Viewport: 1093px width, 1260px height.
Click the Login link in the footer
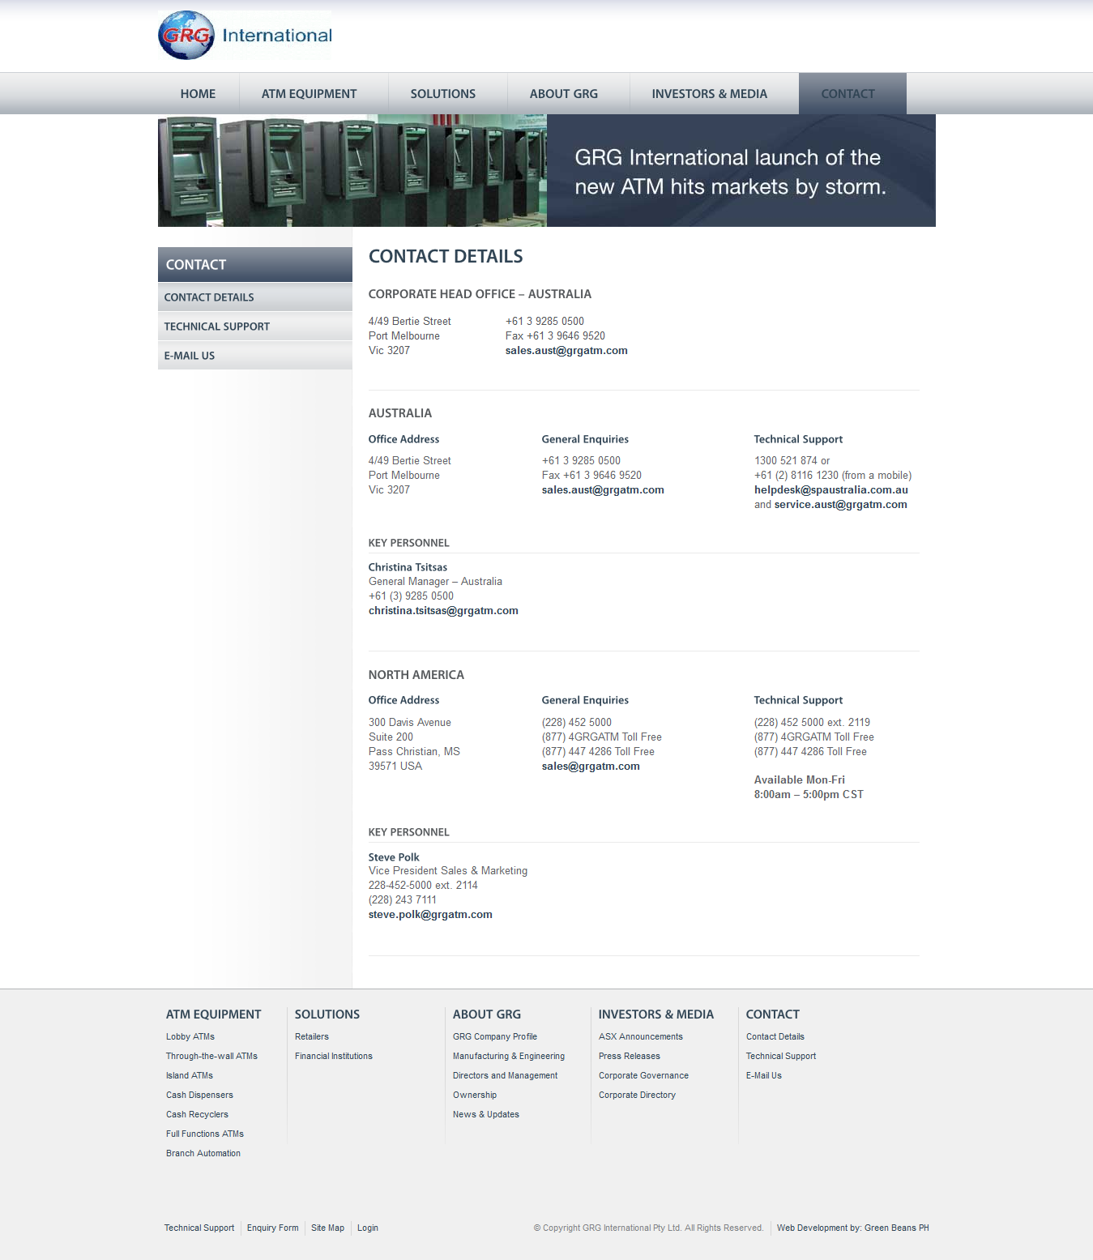point(368,1228)
